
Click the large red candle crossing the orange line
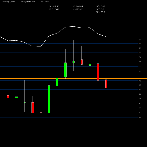tap(98, 72)
